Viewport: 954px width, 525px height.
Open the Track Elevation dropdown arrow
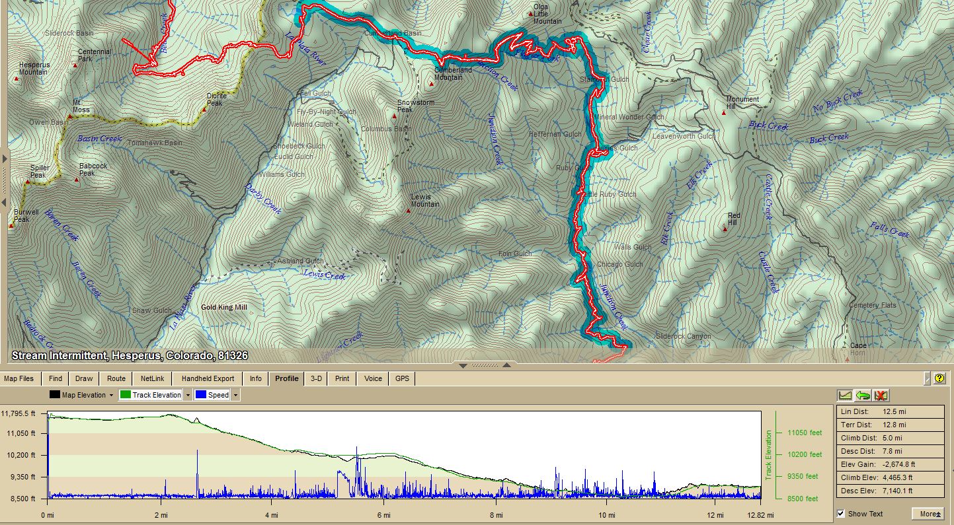[x=188, y=396]
